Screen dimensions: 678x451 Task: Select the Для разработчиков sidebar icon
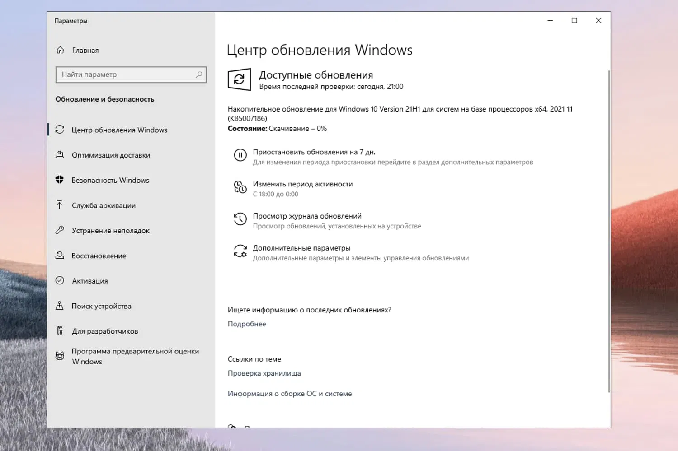60,331
